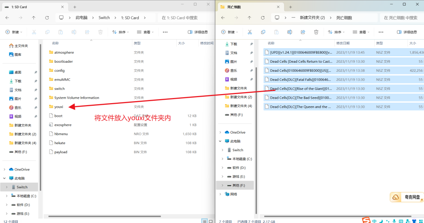Expand 软件 (D:) in right navigation pane
This screenshot has height=223, width=424.
tap(223, 168)
